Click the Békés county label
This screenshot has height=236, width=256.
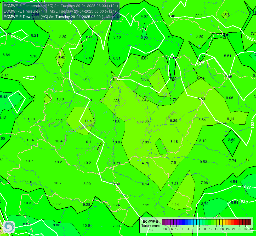point(170,116)
